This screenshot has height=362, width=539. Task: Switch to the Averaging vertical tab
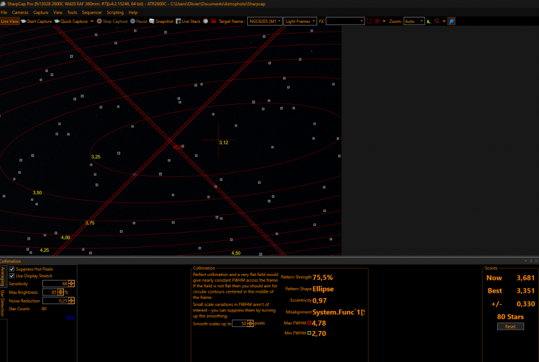[3, 277]
